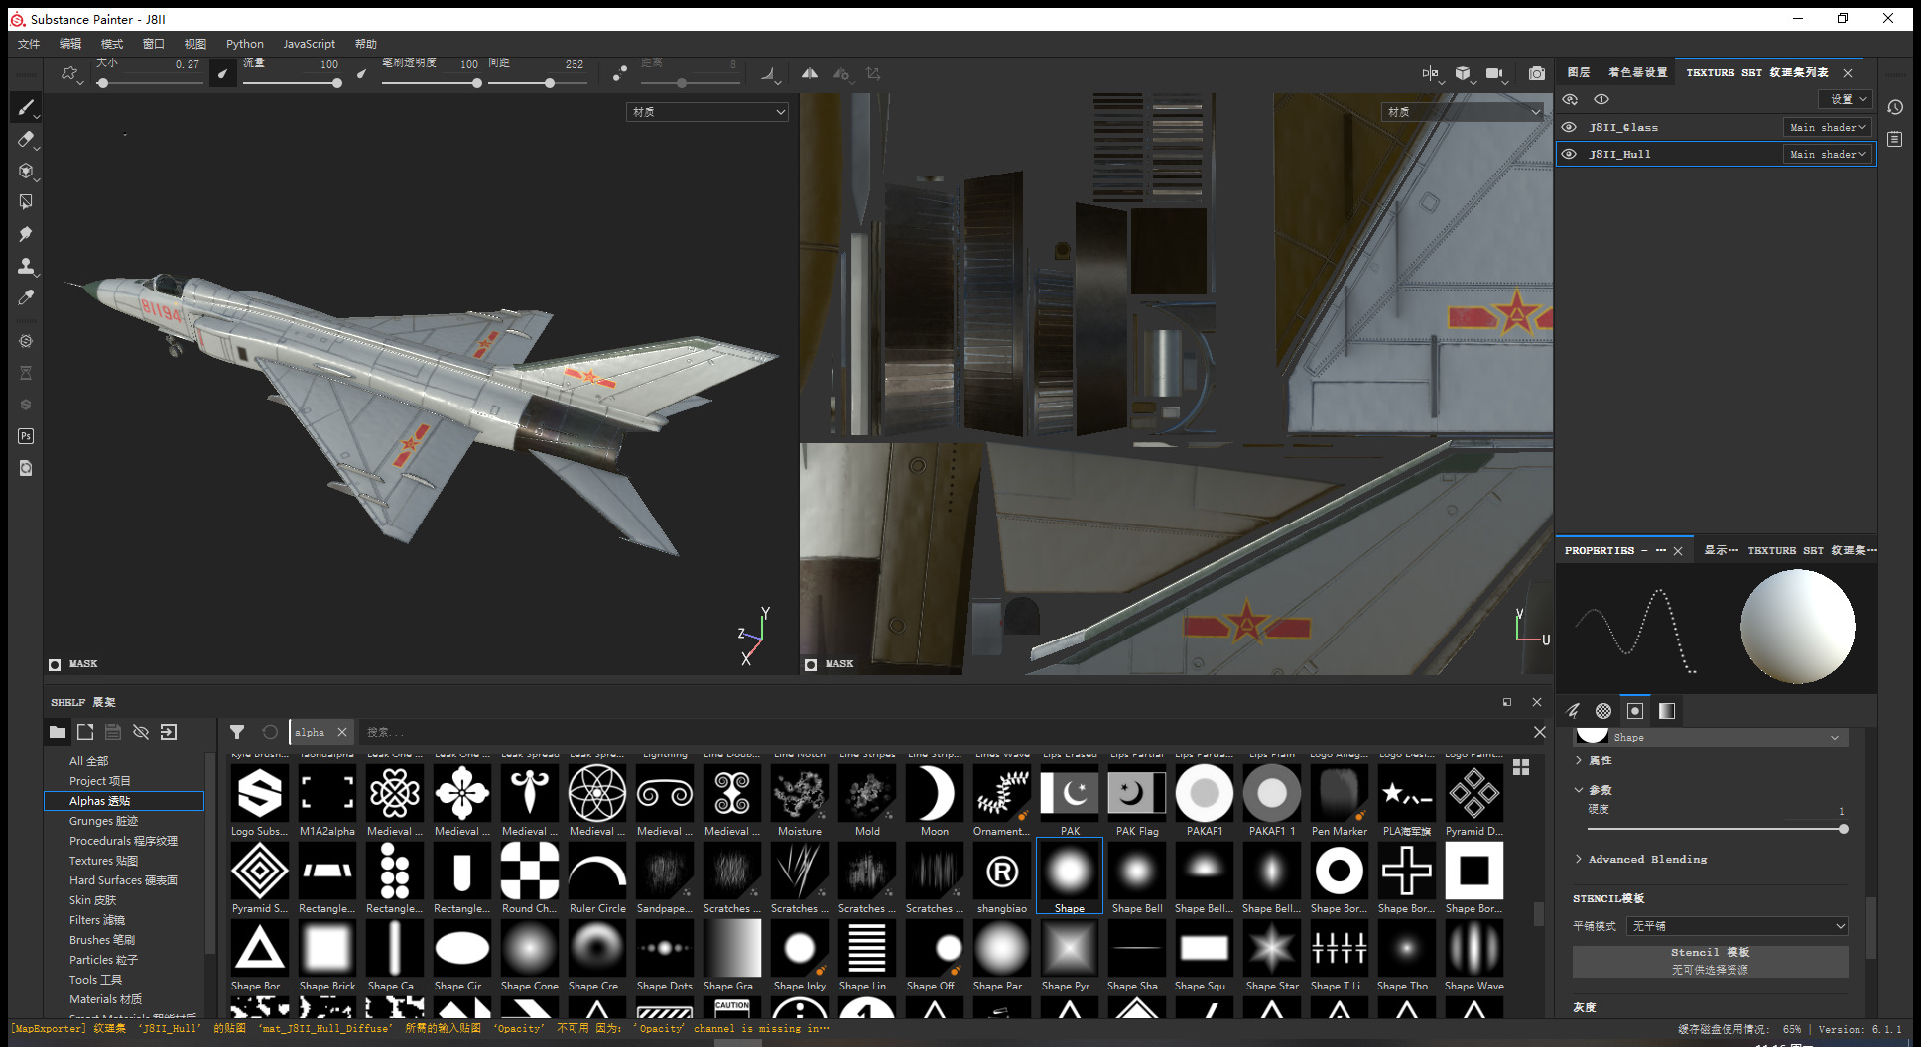Open the brush preset star icon
The height and width of the screenshot is (1047, 1921).
(69, 73)
